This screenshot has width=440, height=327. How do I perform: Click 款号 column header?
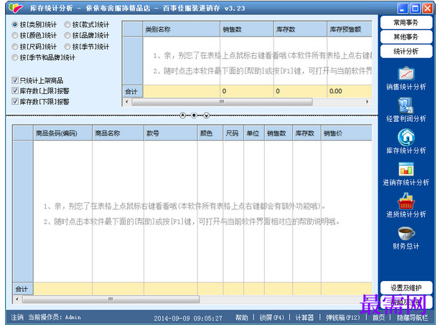(x=171, y=133)
